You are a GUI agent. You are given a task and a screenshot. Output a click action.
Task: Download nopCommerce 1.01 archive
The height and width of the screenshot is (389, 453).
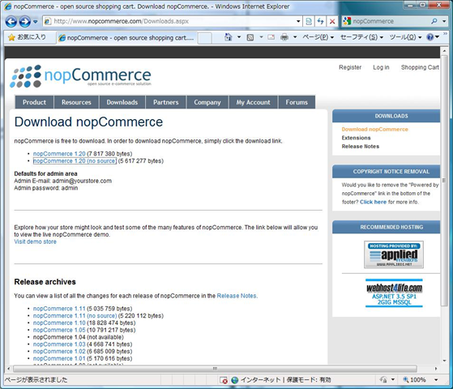[x=59, y=358]
